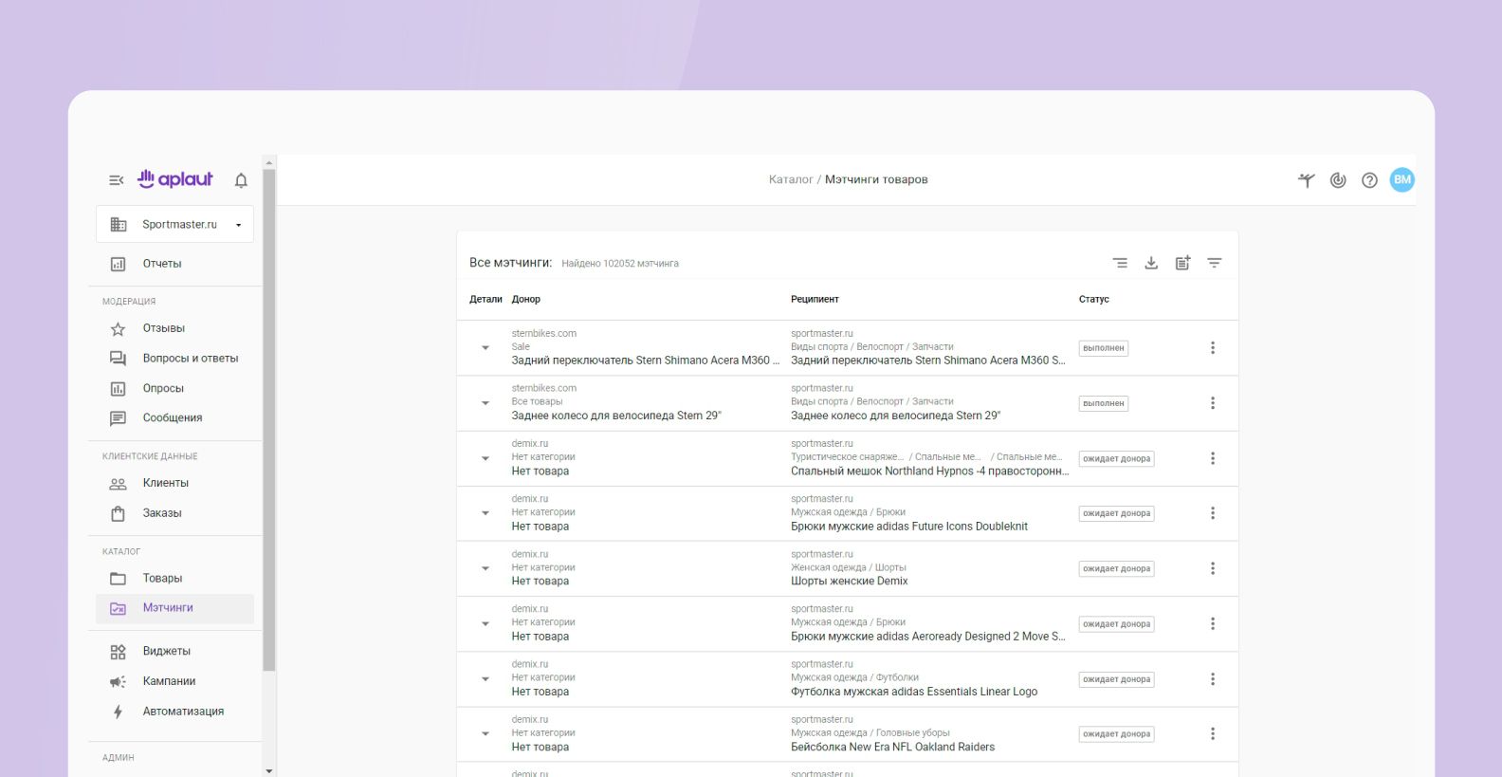Select Кампании in the sidebar
Screen dimensions: 1502x777
tap(169, 681)
